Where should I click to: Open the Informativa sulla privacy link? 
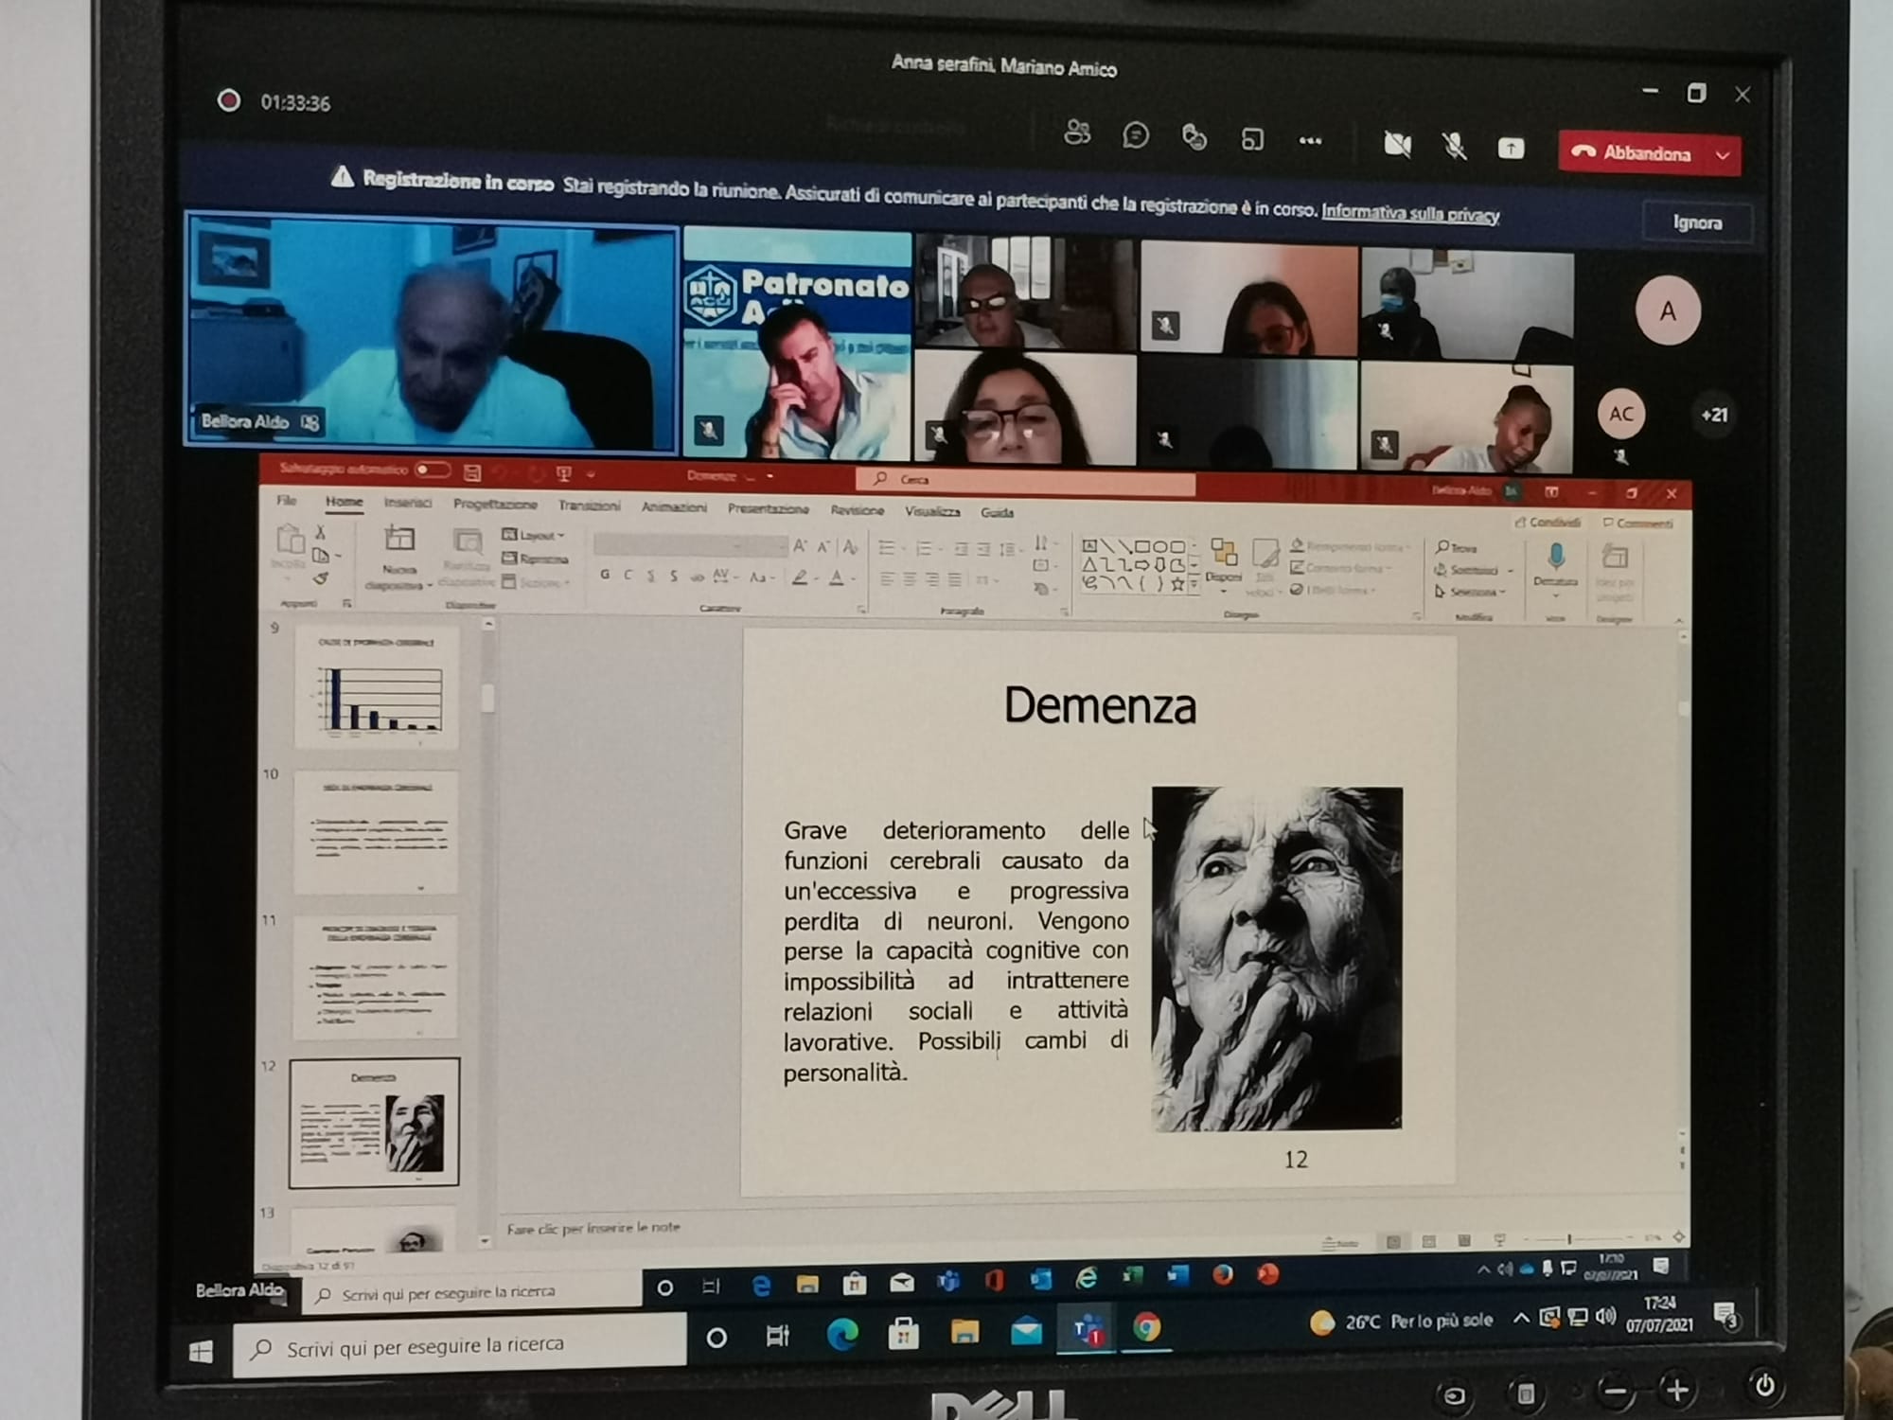click(x=1409, y=214)
